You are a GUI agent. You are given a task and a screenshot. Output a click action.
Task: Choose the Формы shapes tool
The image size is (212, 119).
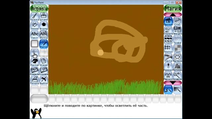pos(44,26)
